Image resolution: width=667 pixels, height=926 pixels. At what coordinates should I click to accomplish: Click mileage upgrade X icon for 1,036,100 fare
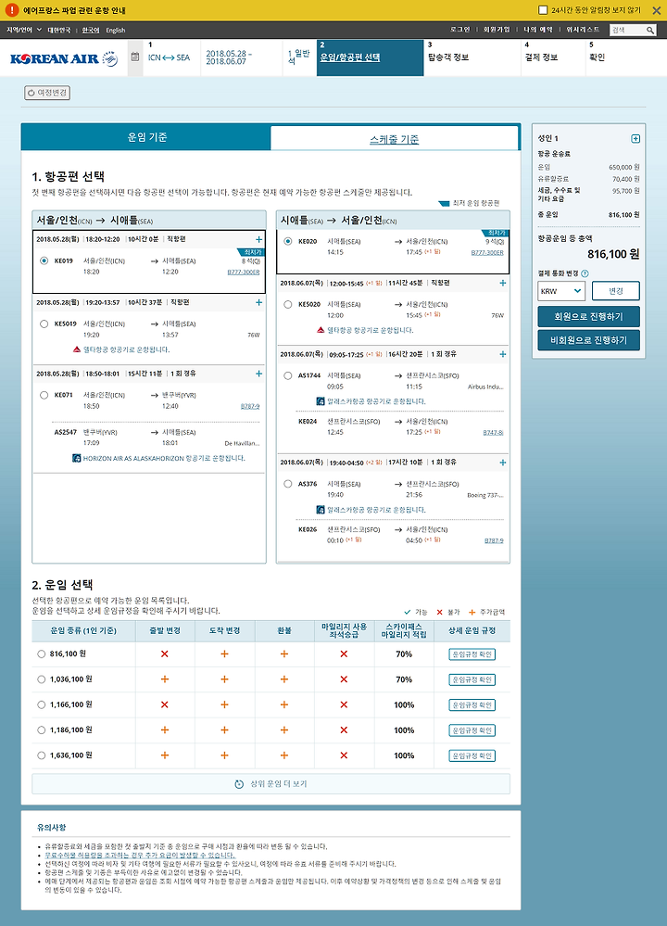[x=344, y=679]
